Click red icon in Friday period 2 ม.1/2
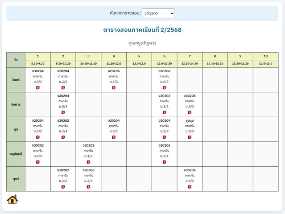This screenshot has width=285, height=214. point(63,187)
